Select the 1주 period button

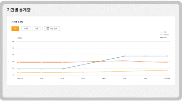[x=15, y=29]
